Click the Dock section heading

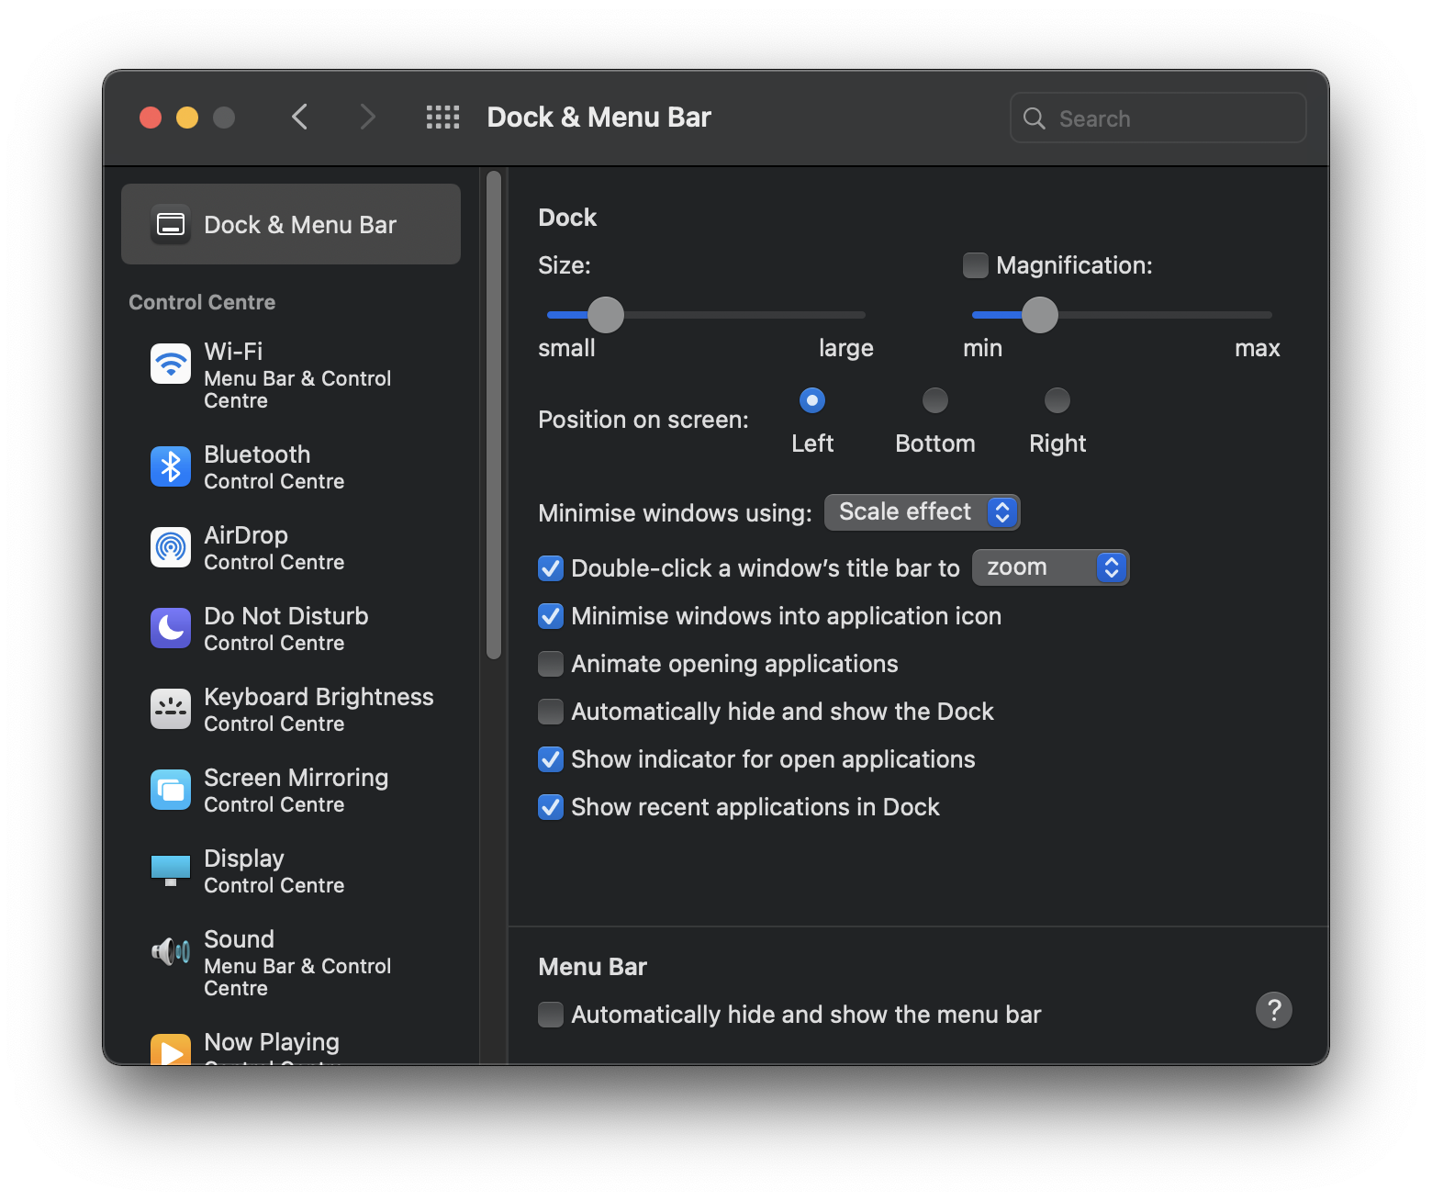[x=567, y=218]
